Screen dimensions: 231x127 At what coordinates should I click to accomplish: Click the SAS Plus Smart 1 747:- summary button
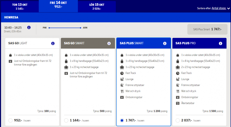207,29
